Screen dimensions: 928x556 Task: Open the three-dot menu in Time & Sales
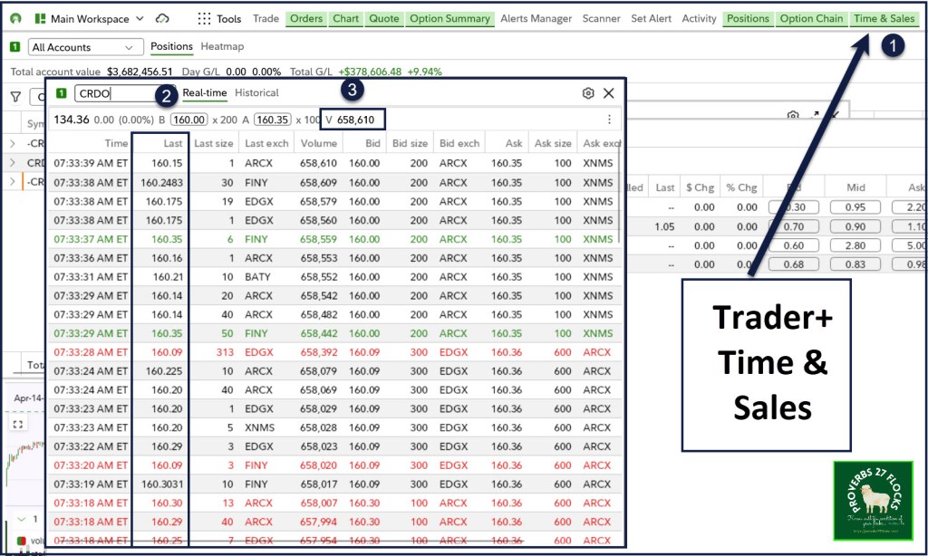point(609,120)
